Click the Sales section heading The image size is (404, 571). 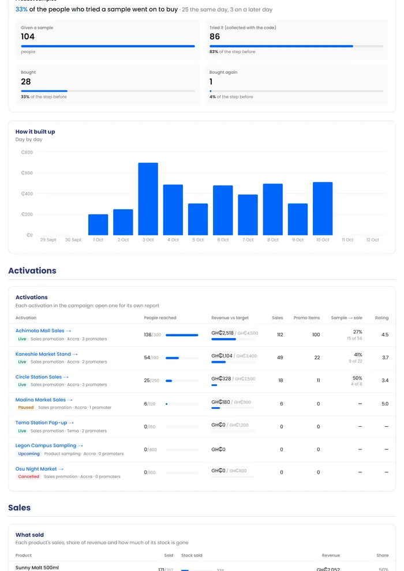coord(19,508)
